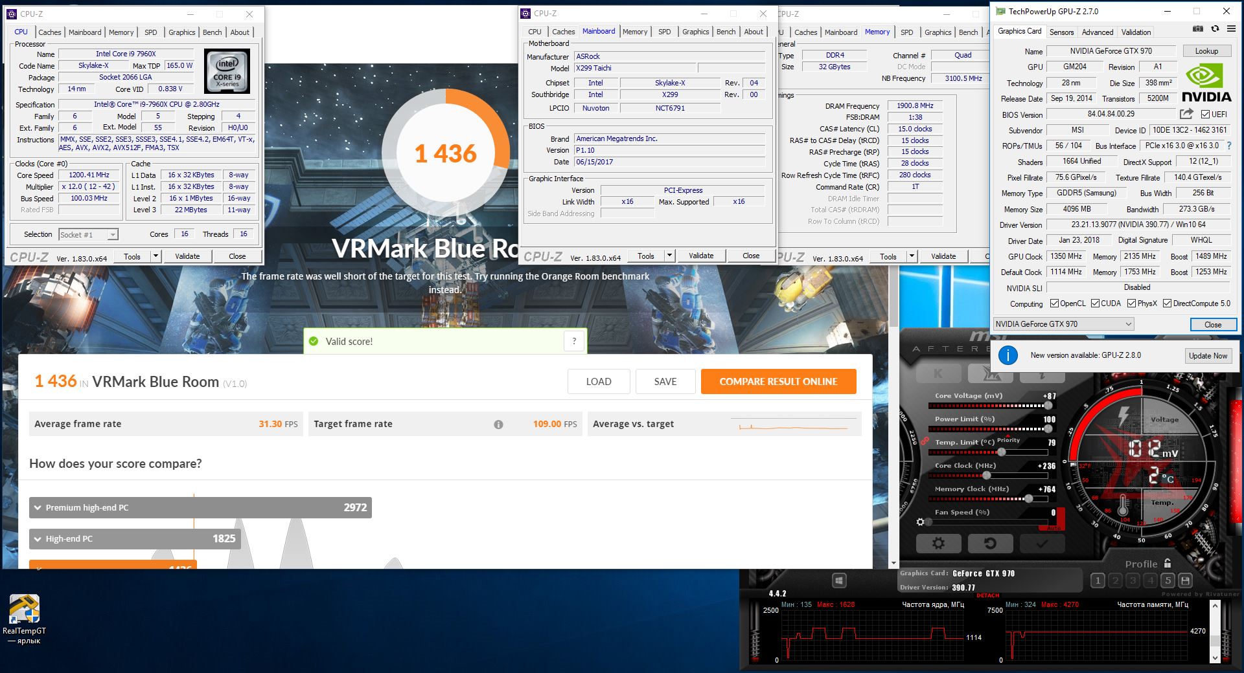
Task: Click Close button in GPU-Z window
Action: (x=1213, y=325)
